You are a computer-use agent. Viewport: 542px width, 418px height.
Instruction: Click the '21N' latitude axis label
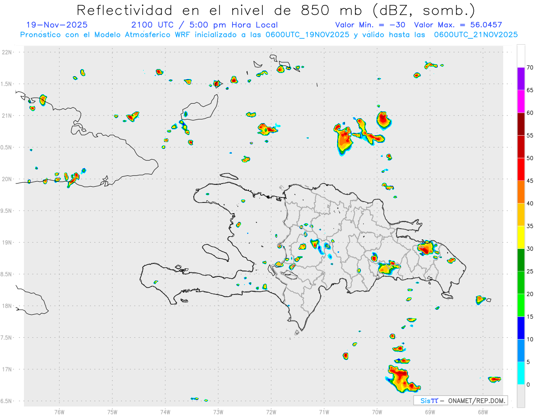8,116
